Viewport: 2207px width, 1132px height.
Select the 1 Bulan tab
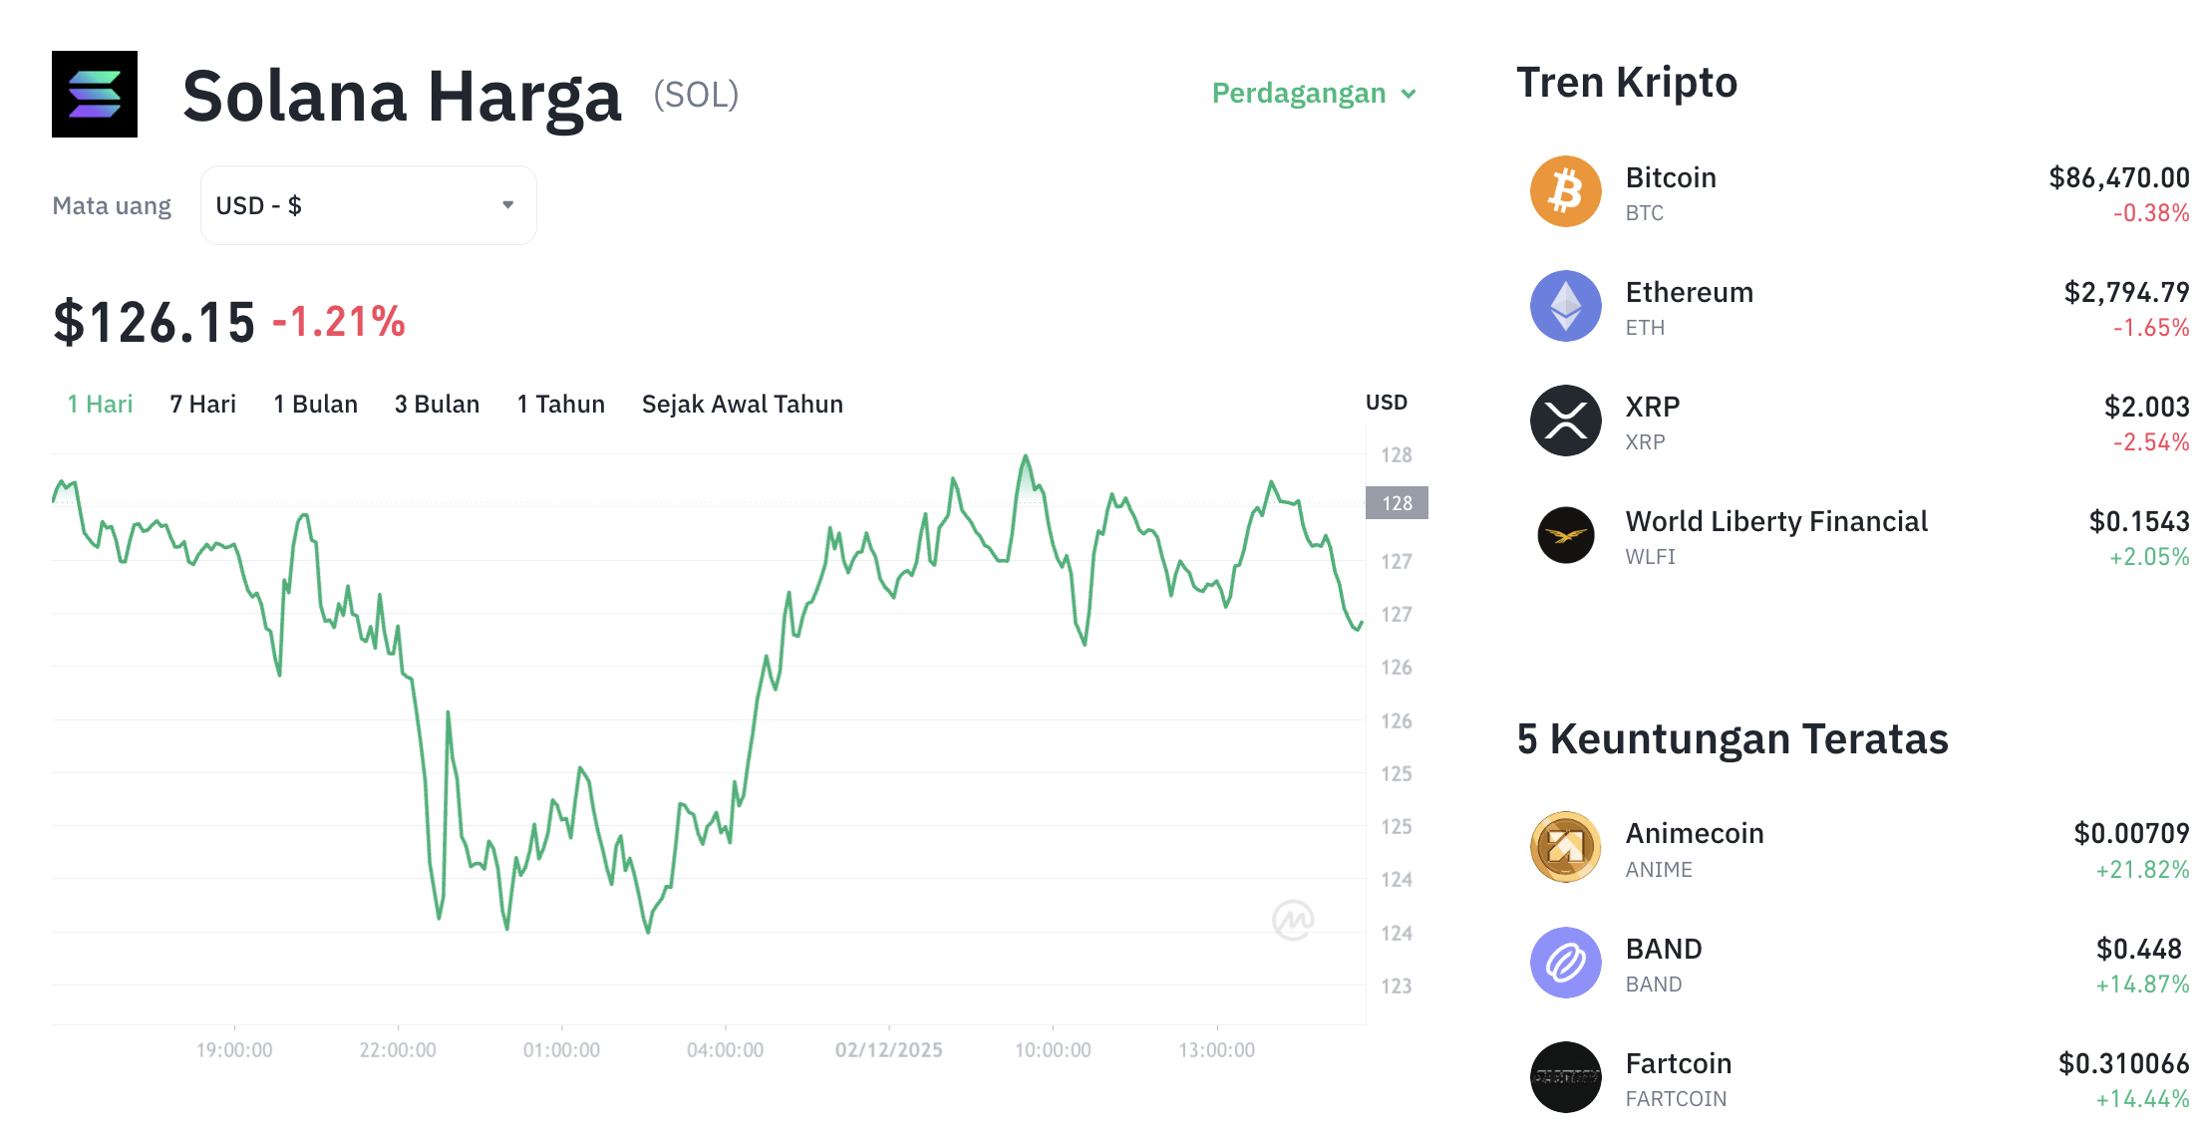(x=315, y=404)
